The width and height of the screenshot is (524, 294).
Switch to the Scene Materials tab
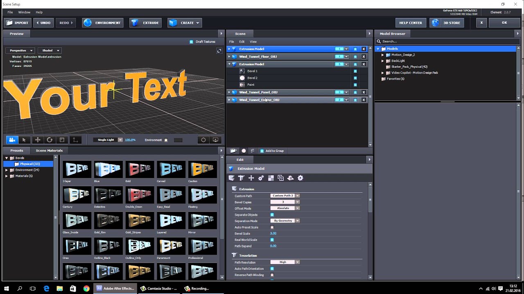[49, 151]
